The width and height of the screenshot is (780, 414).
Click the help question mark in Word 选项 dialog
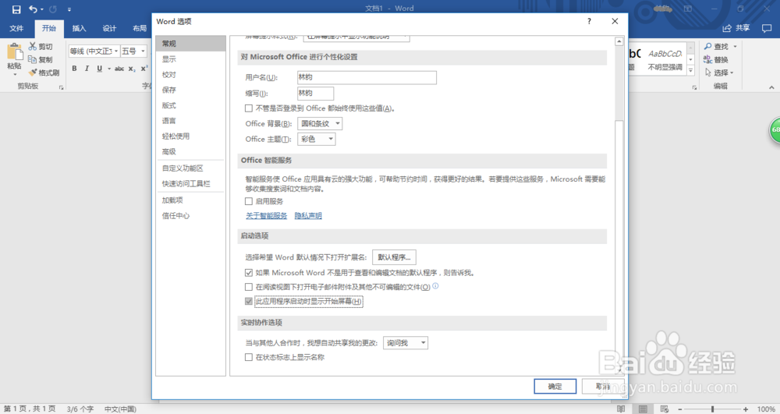[590, 21]
